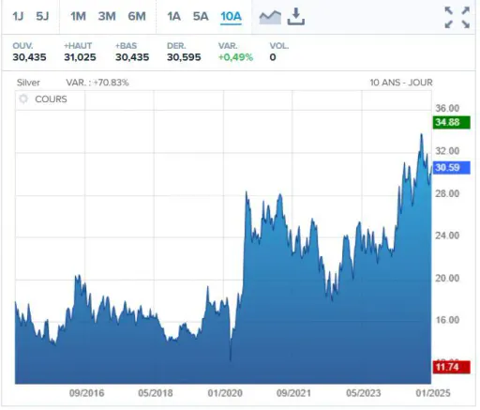Select the 5J time range

point(42,16)
